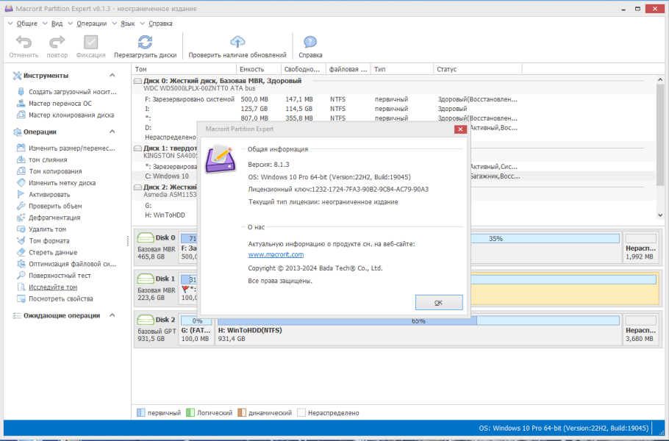Viewport: 669px width, 441px height.
Task: Collapse the Диск 1 tree node
Action: tap(137, 148)
